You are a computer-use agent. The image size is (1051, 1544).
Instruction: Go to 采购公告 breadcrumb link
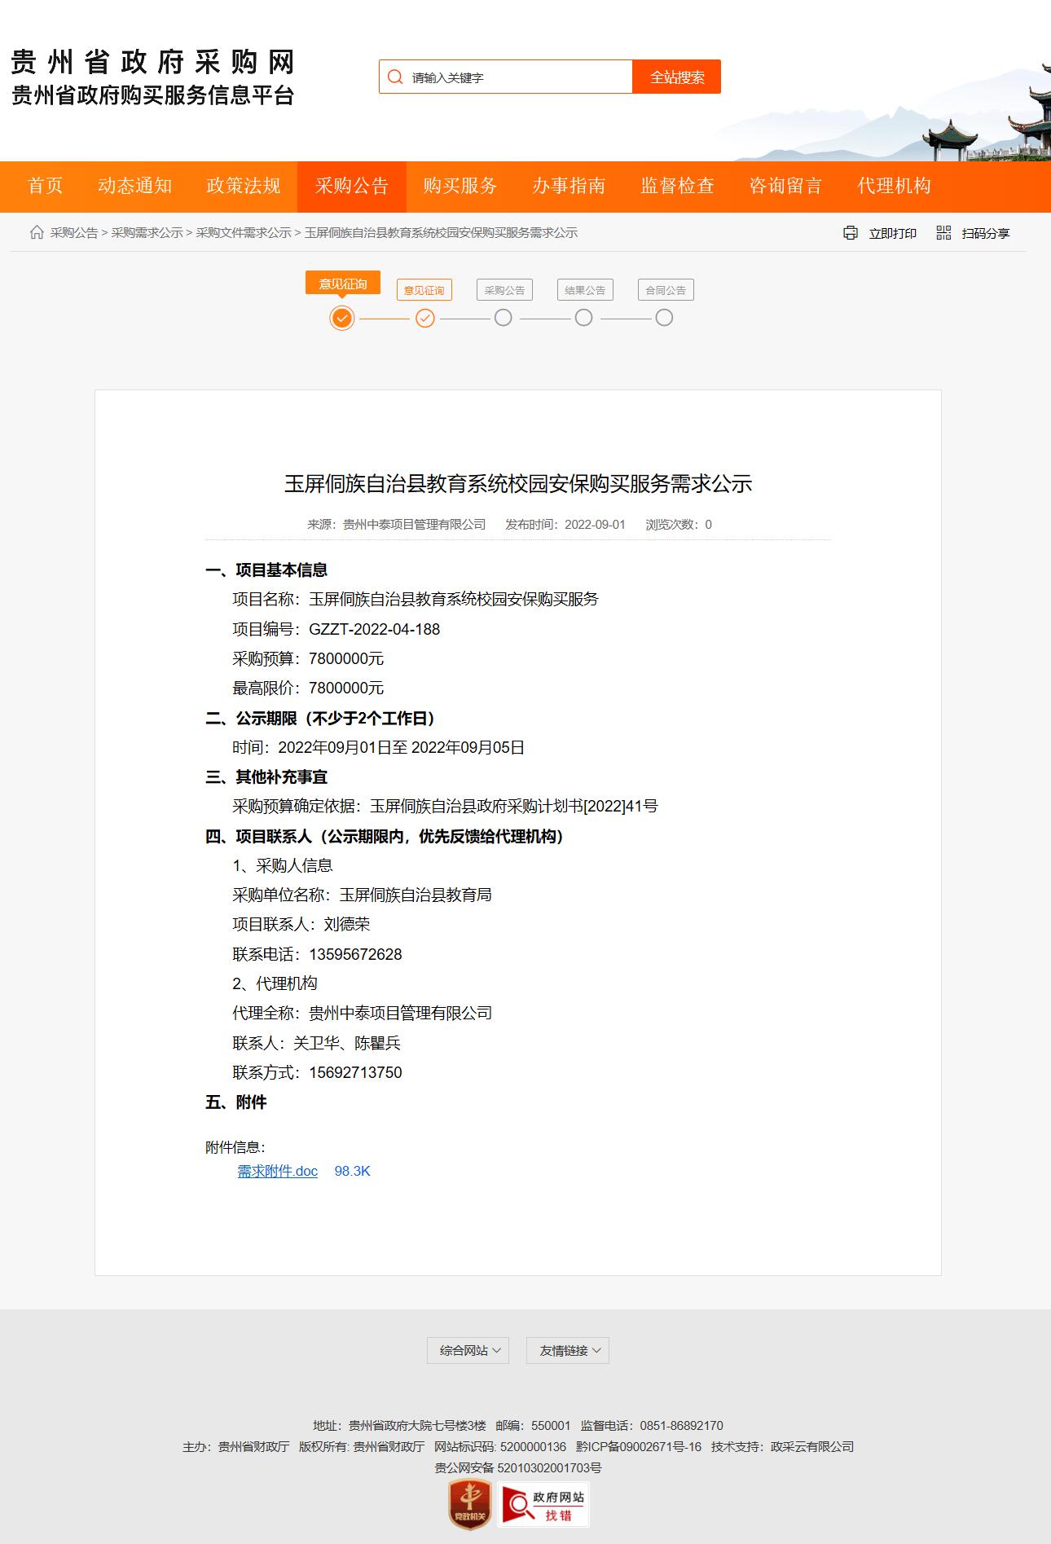point(74,233)
